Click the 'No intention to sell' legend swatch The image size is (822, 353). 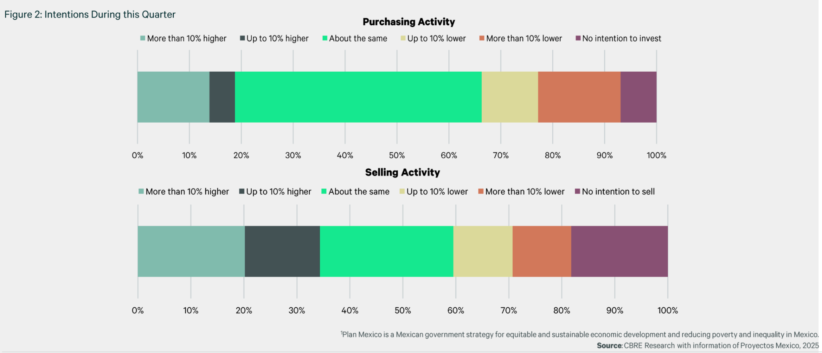[578, 192]
